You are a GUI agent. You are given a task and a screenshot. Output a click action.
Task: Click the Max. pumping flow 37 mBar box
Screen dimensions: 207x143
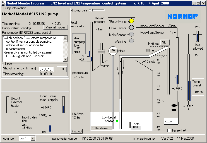[79, 44]
